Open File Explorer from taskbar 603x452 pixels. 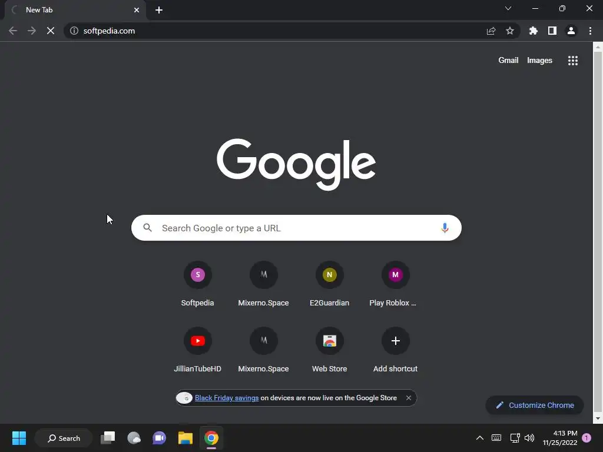coord(185,438)
